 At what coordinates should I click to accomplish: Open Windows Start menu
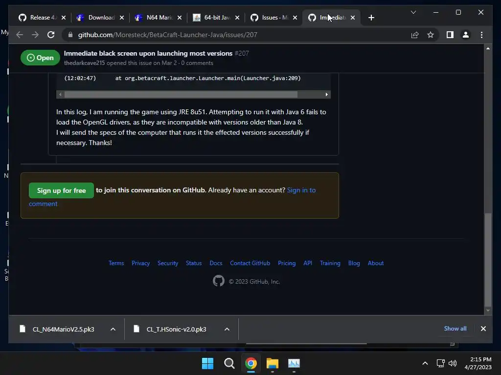[x=207, y=363]
